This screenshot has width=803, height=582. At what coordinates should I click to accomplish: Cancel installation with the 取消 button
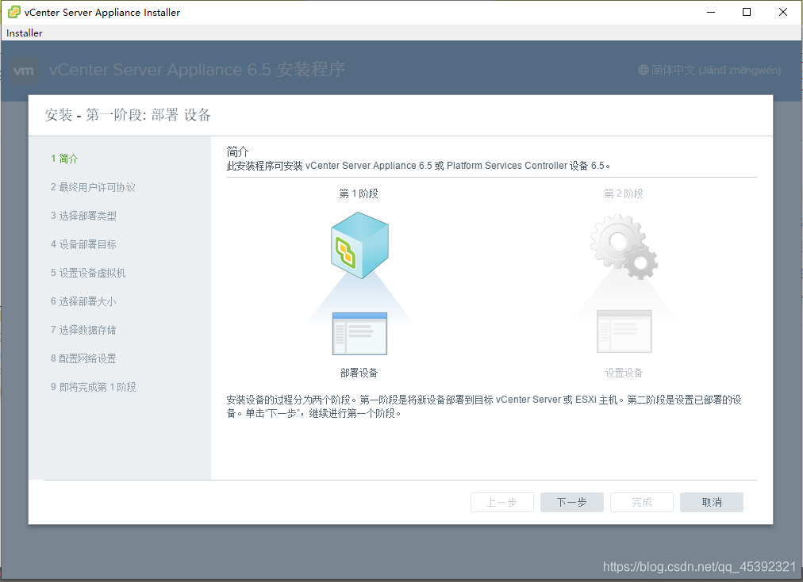(x=711, y=502)
